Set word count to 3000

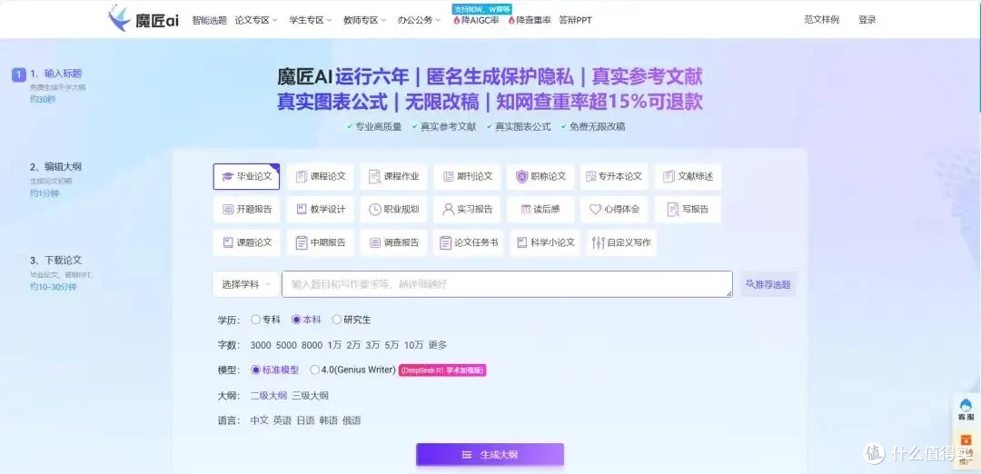click(x=261, y=345)
